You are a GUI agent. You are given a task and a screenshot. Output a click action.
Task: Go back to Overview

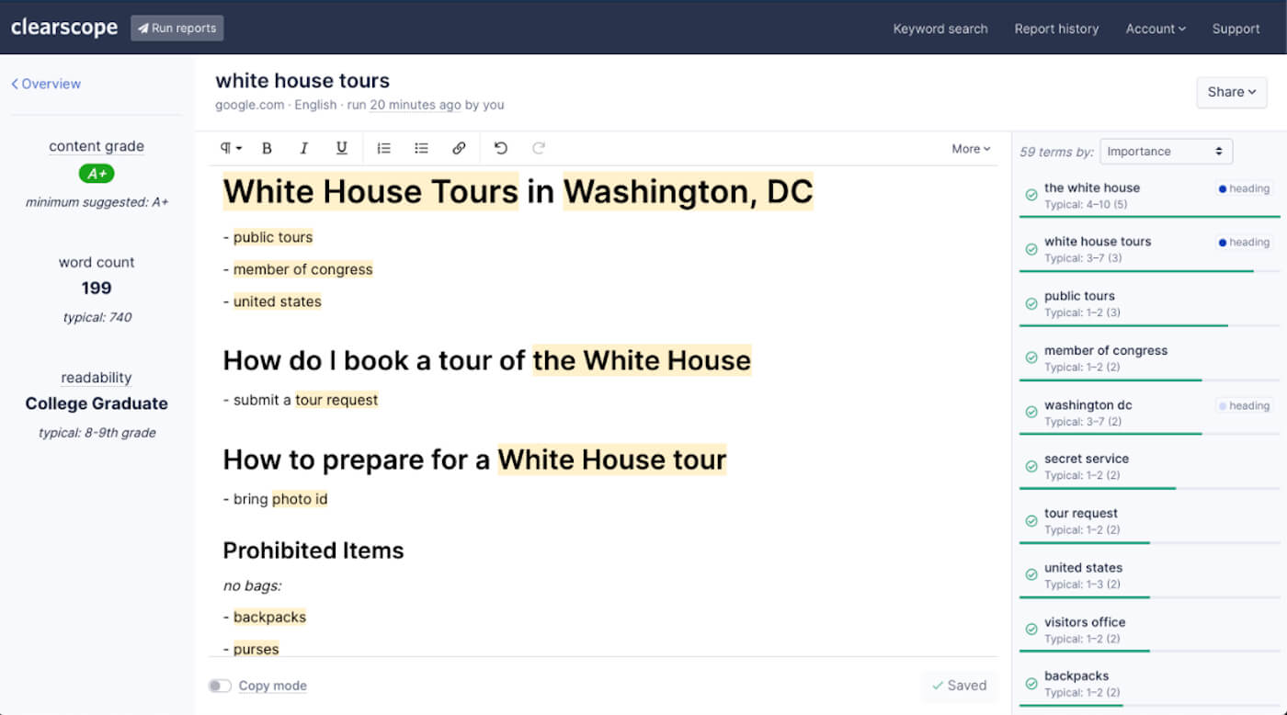pos(46,84)
